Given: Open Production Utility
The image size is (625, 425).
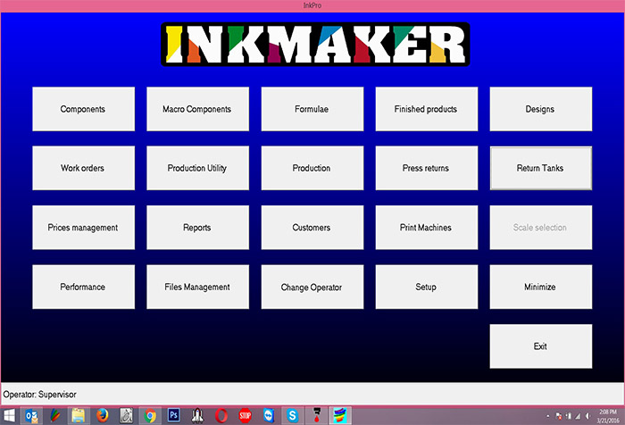Looking at the screenshot, I should click(197, 168).
